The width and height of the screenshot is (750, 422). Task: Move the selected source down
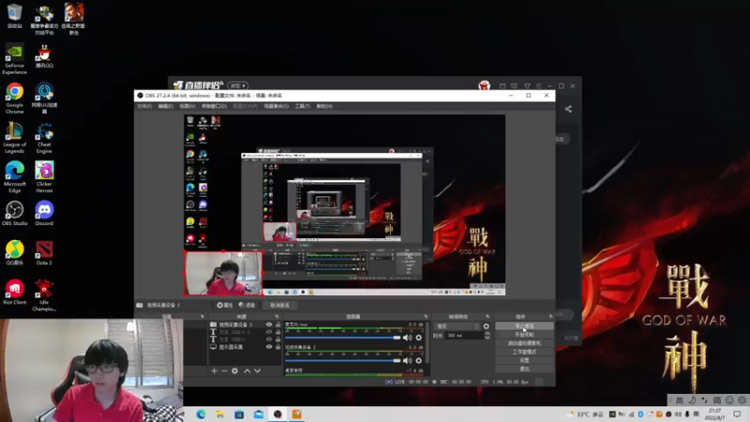257,370
